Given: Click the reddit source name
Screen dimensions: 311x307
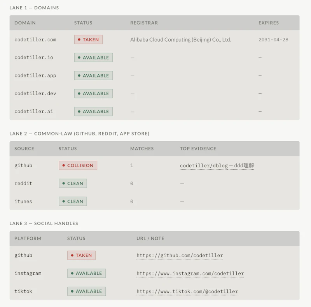Looking at the screenshot, I should (x=23, y=184).
